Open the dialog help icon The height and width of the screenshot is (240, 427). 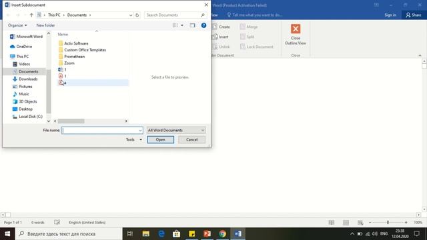tap(203, 25)
